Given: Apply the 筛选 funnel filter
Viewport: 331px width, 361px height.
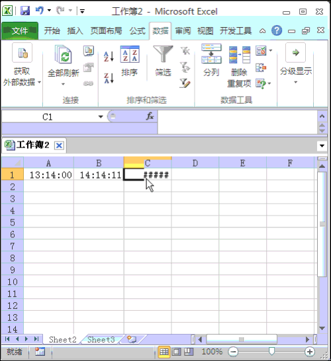Looking at the screenshot, I should coord(163,61).
